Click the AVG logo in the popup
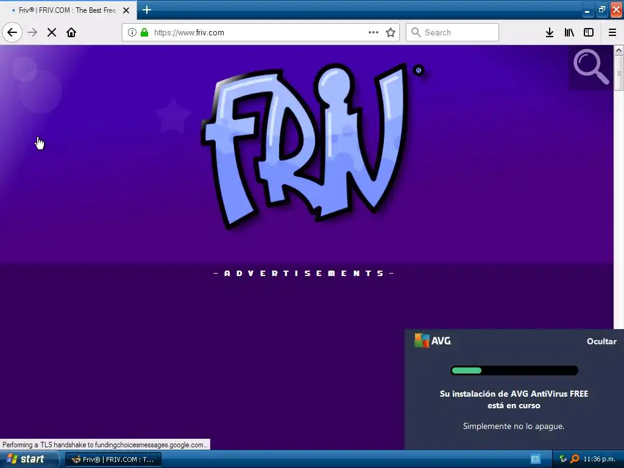Screen dimensions: 624x468 point(433,341)
